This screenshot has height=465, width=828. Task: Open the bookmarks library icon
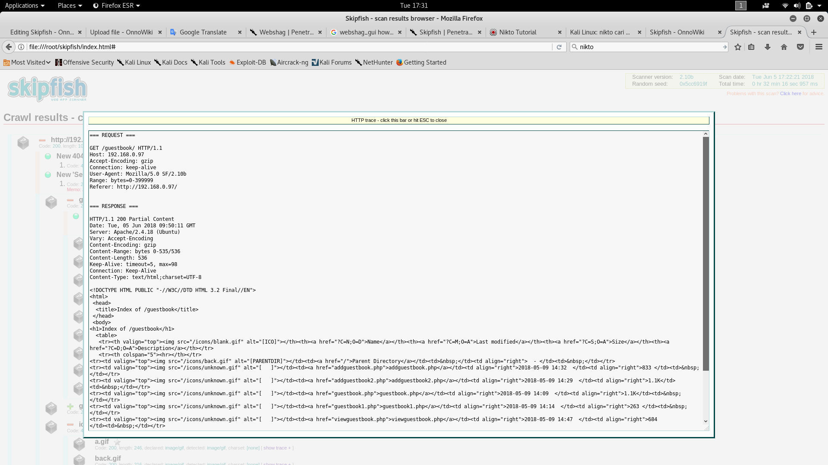coord(751,47)
